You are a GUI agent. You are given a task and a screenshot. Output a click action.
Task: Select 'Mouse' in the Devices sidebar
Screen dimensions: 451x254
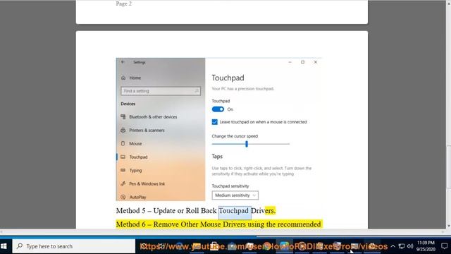click(135, 143)
